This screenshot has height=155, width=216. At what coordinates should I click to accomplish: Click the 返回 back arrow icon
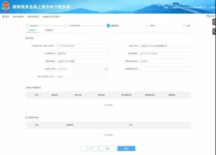(x=208, y=16)
